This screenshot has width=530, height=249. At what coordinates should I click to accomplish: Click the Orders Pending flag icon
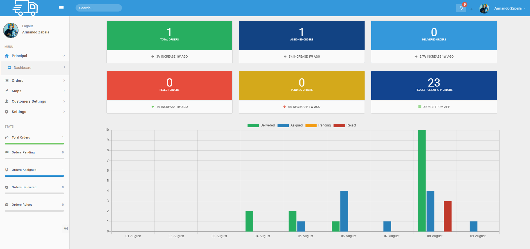coord(7,153)
